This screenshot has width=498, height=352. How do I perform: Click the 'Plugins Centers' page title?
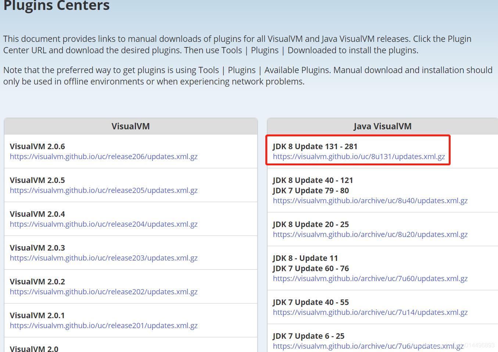pos(57,5)
